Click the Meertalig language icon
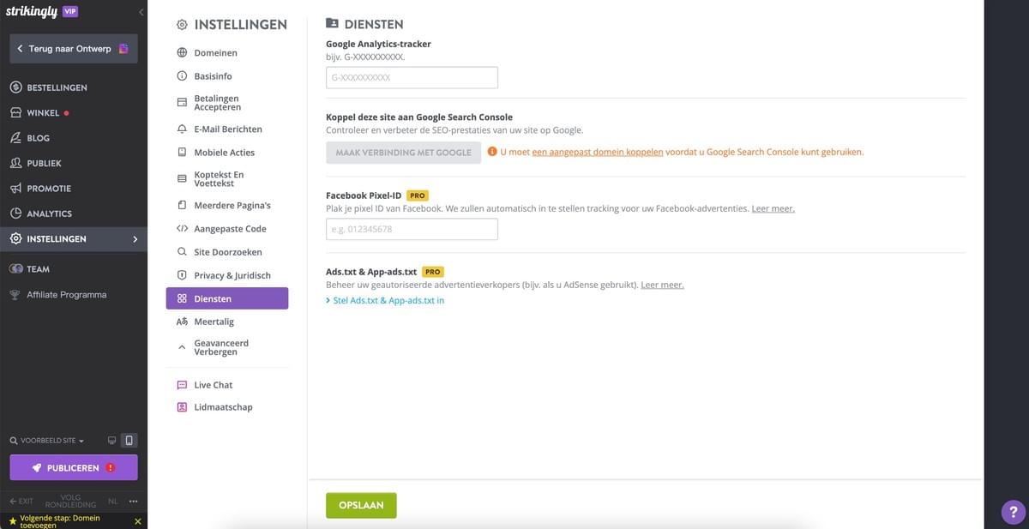 tap(181, 321)
